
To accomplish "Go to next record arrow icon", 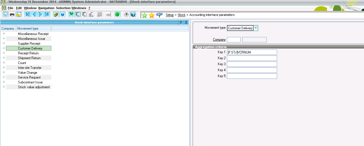I will pos(41,14).
